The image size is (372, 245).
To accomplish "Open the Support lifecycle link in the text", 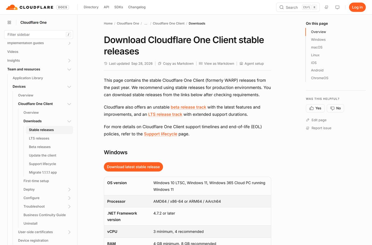I will click(x=161, y=134).
